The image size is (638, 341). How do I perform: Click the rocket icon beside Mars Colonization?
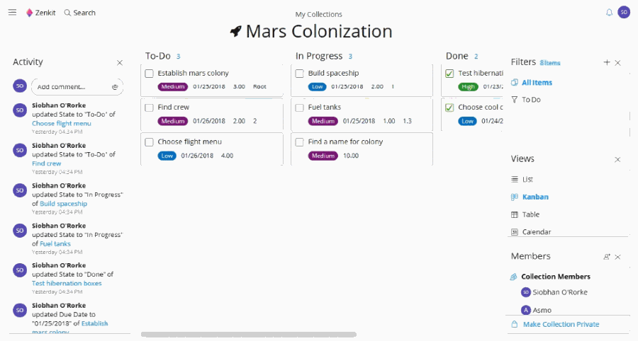pyautogui.click(x=236, y=31)
